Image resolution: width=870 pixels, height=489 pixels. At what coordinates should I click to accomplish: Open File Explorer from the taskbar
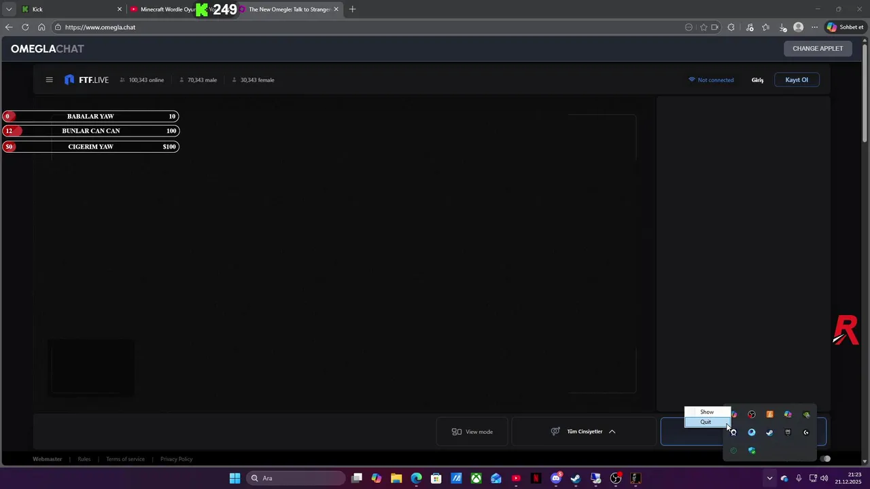(x=396, y=478)
